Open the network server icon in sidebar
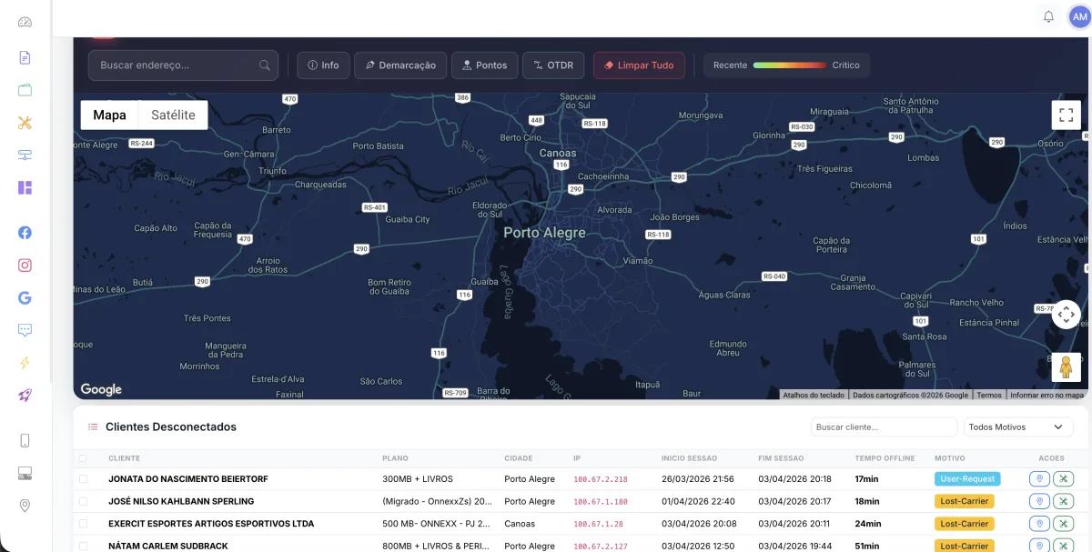1092x552 pixels. point(25,156)
